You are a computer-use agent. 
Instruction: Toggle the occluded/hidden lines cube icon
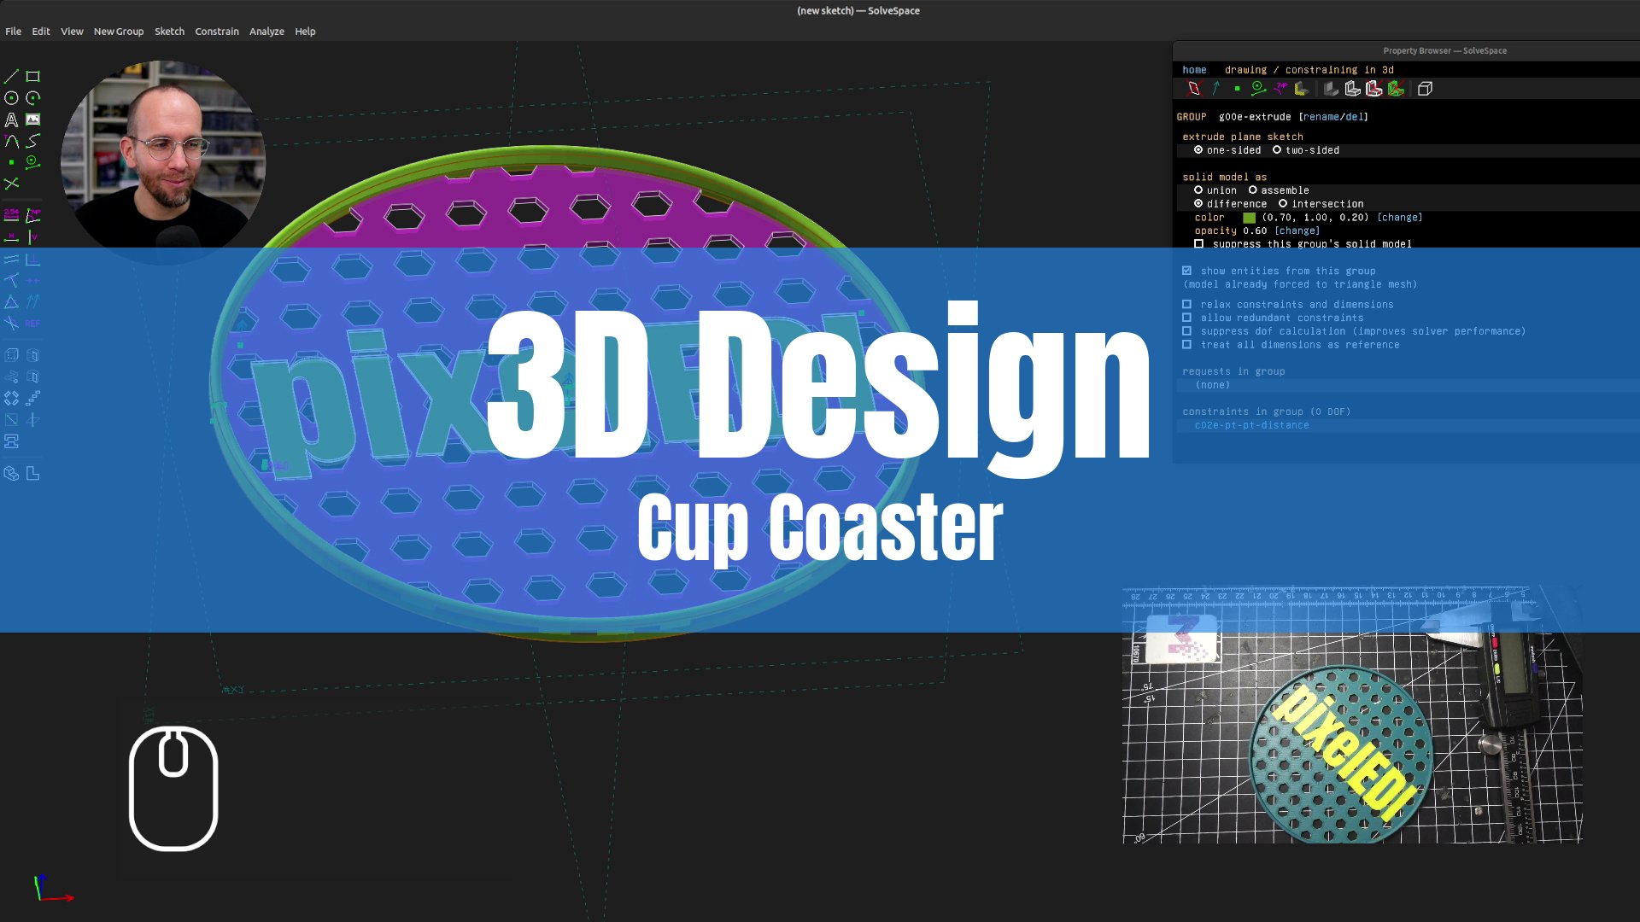pyautogui.click(x=1425, y=89)
